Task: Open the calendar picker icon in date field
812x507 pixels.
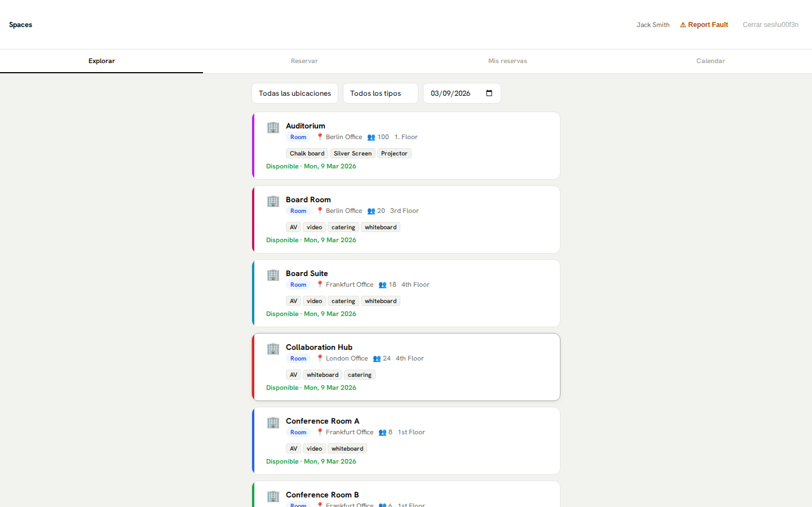Action: [x=489, y=94]
